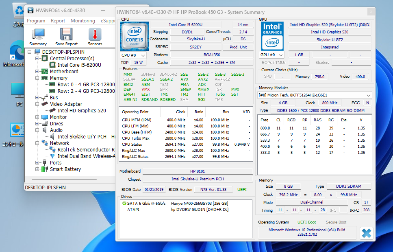Expand the Smart Battery node

click(37, 169)
